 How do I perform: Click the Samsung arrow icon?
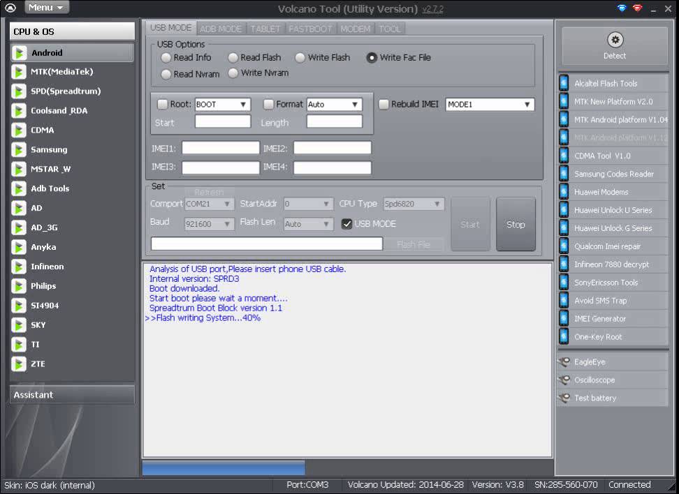point(19,150)
